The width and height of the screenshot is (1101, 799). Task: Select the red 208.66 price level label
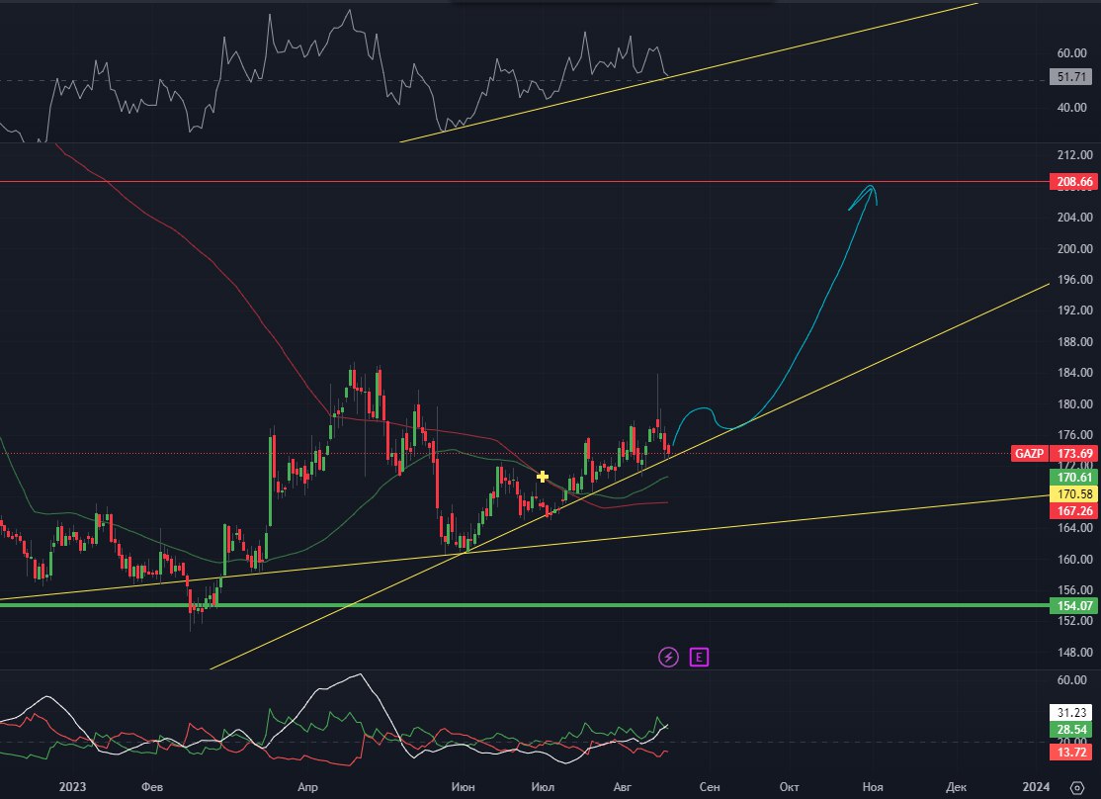(x=1073, y=182)
